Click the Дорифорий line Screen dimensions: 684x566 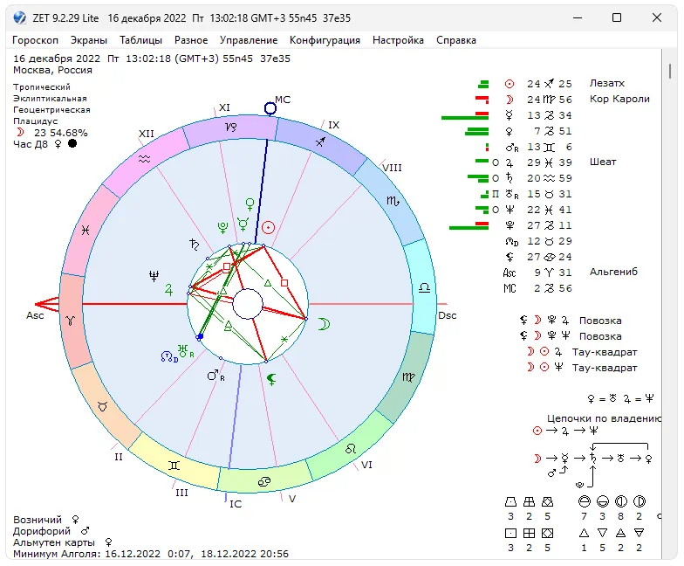pyautogui.click(x=51, y=531)
